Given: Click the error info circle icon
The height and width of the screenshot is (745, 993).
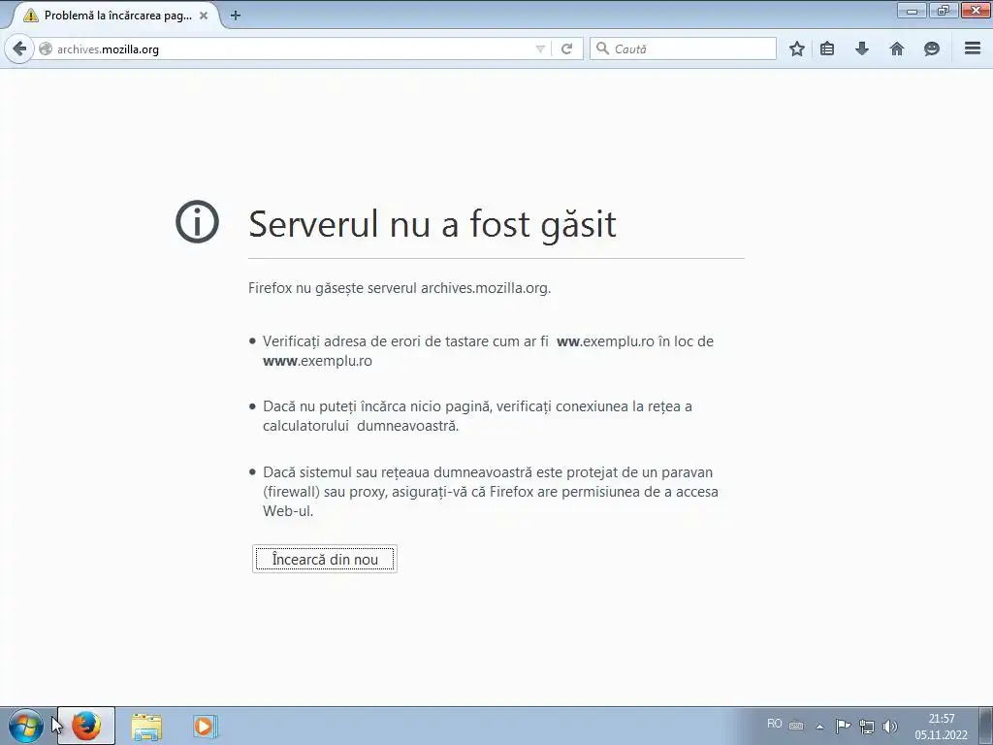Looking at the screenshot, I should coord(197,222).
